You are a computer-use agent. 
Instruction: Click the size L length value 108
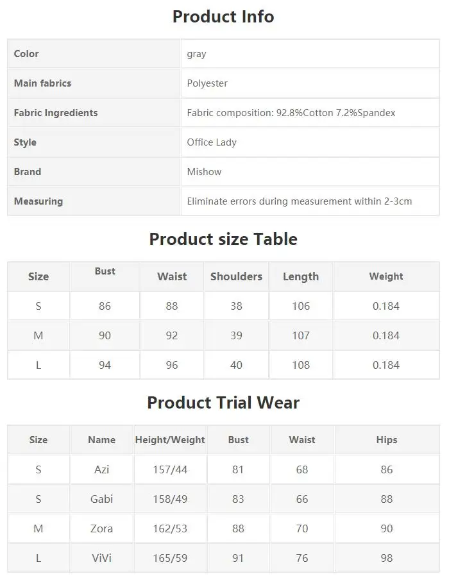pyautogui.click(x=301, y=365)
